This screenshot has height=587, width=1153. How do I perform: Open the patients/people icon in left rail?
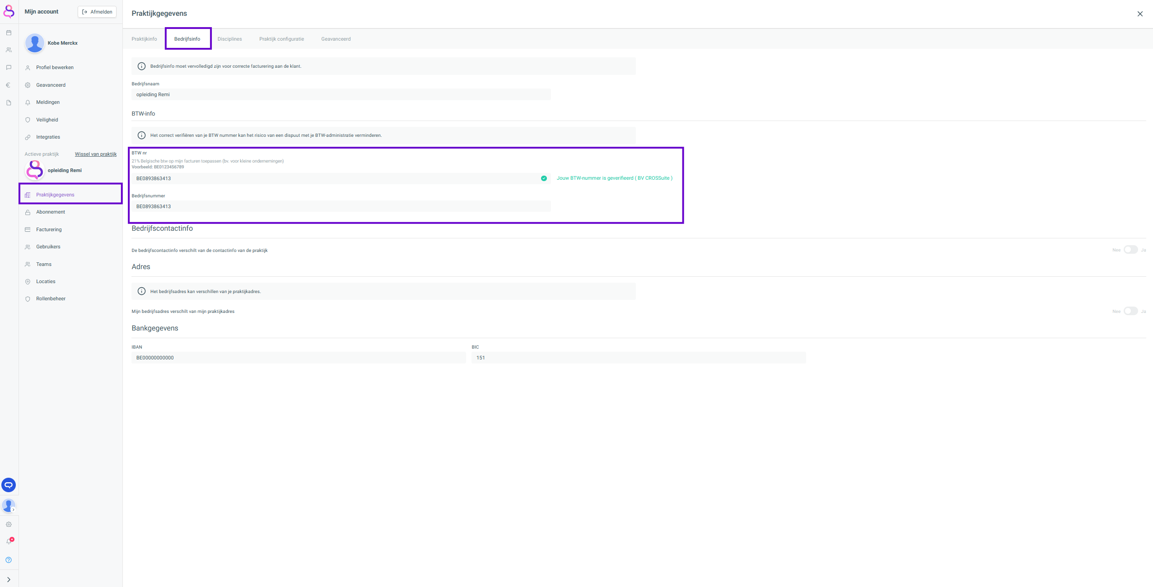(9, 50)
